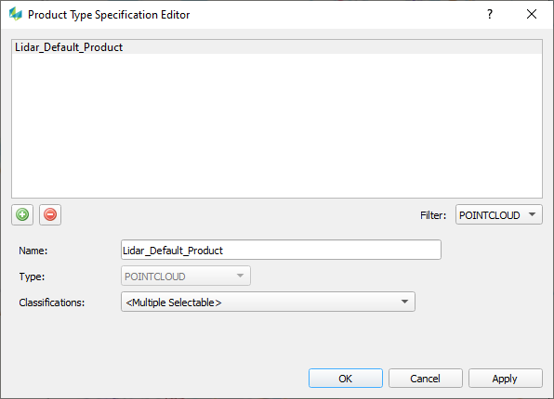Close the Product Type Specification Editor window
The image size is (554, 399).
click(532, 14)
